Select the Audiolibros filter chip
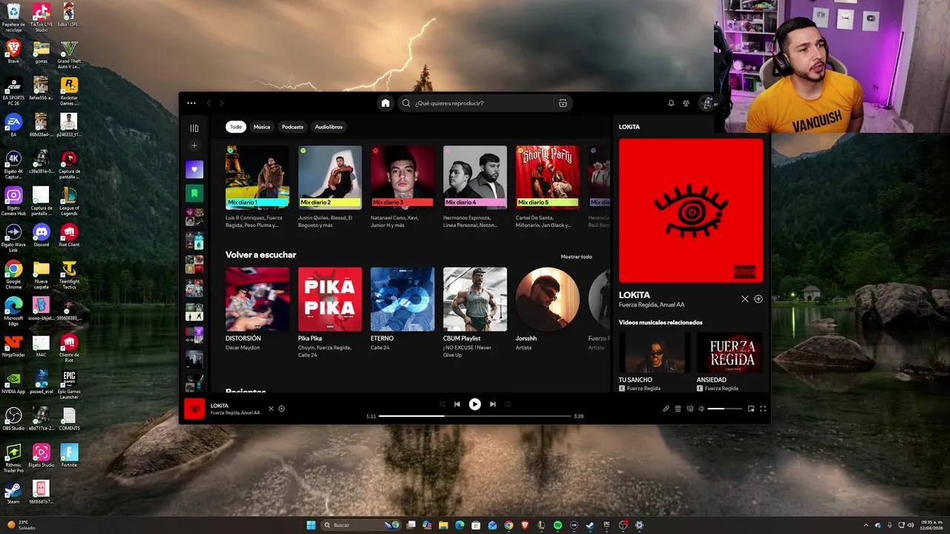The width and height of the screenshot is (950, 534). (x=329, y=127)
